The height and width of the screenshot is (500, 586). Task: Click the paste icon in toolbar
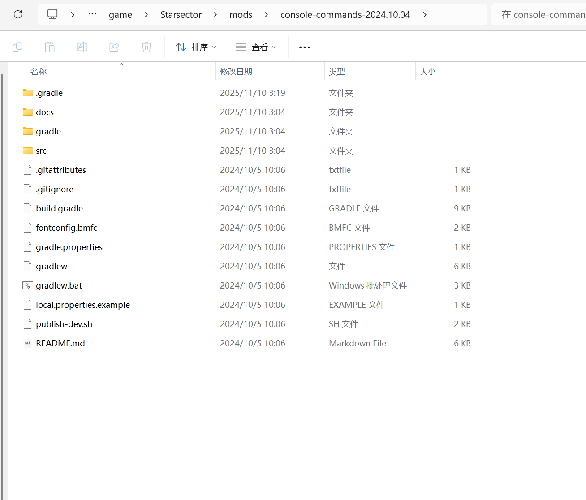tap(50, 47)
